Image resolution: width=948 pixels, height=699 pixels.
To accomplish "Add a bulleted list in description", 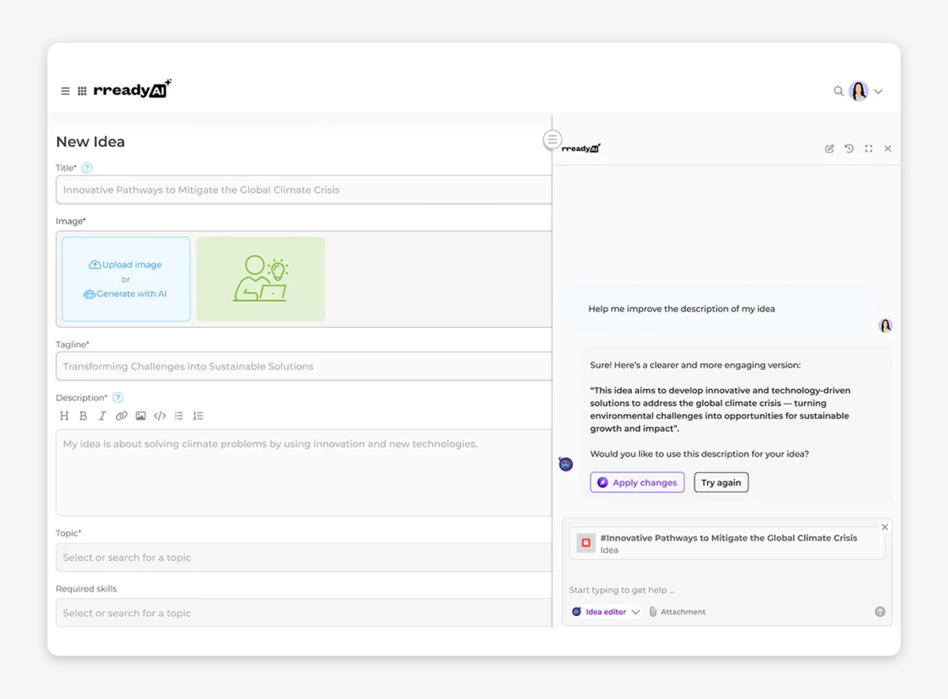I will [x=179, y=415].
